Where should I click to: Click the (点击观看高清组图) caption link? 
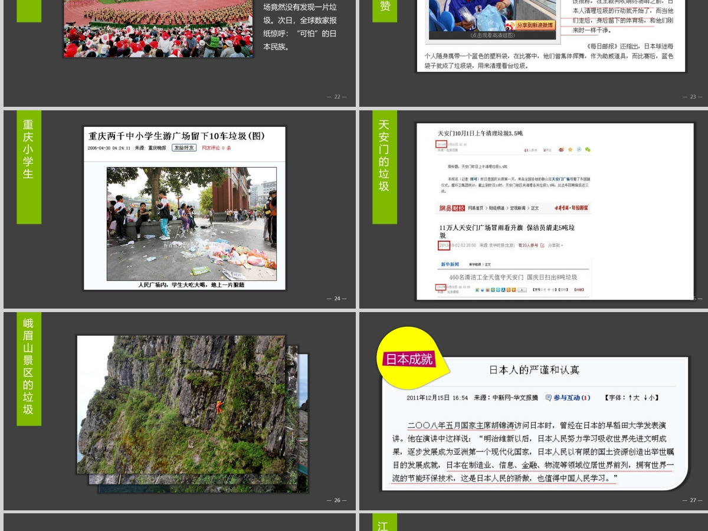click(x=493, y=35)
